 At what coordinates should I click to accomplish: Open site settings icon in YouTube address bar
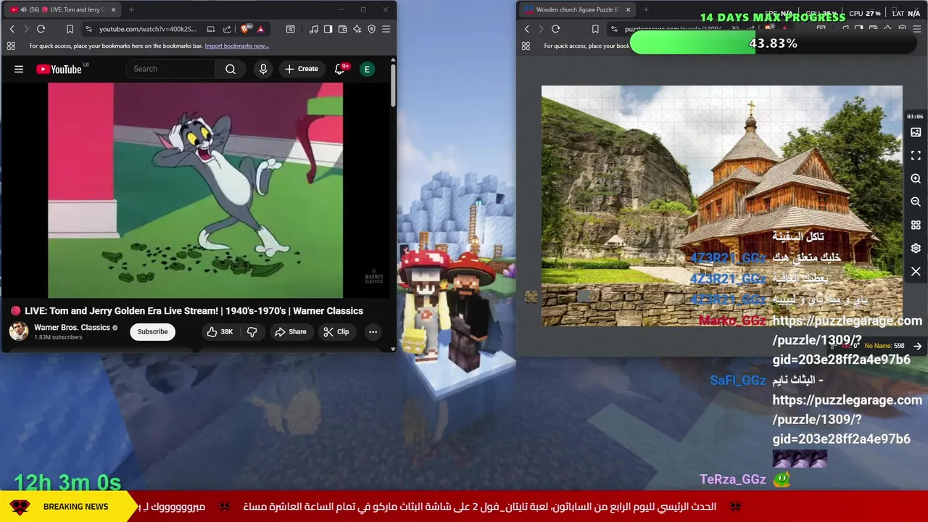[88, 29]
